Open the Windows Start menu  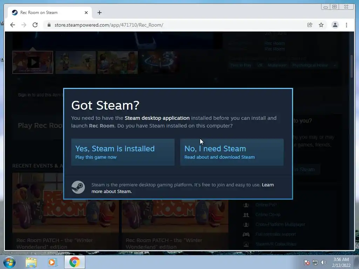pyautogui.click(x=9, y=262)
